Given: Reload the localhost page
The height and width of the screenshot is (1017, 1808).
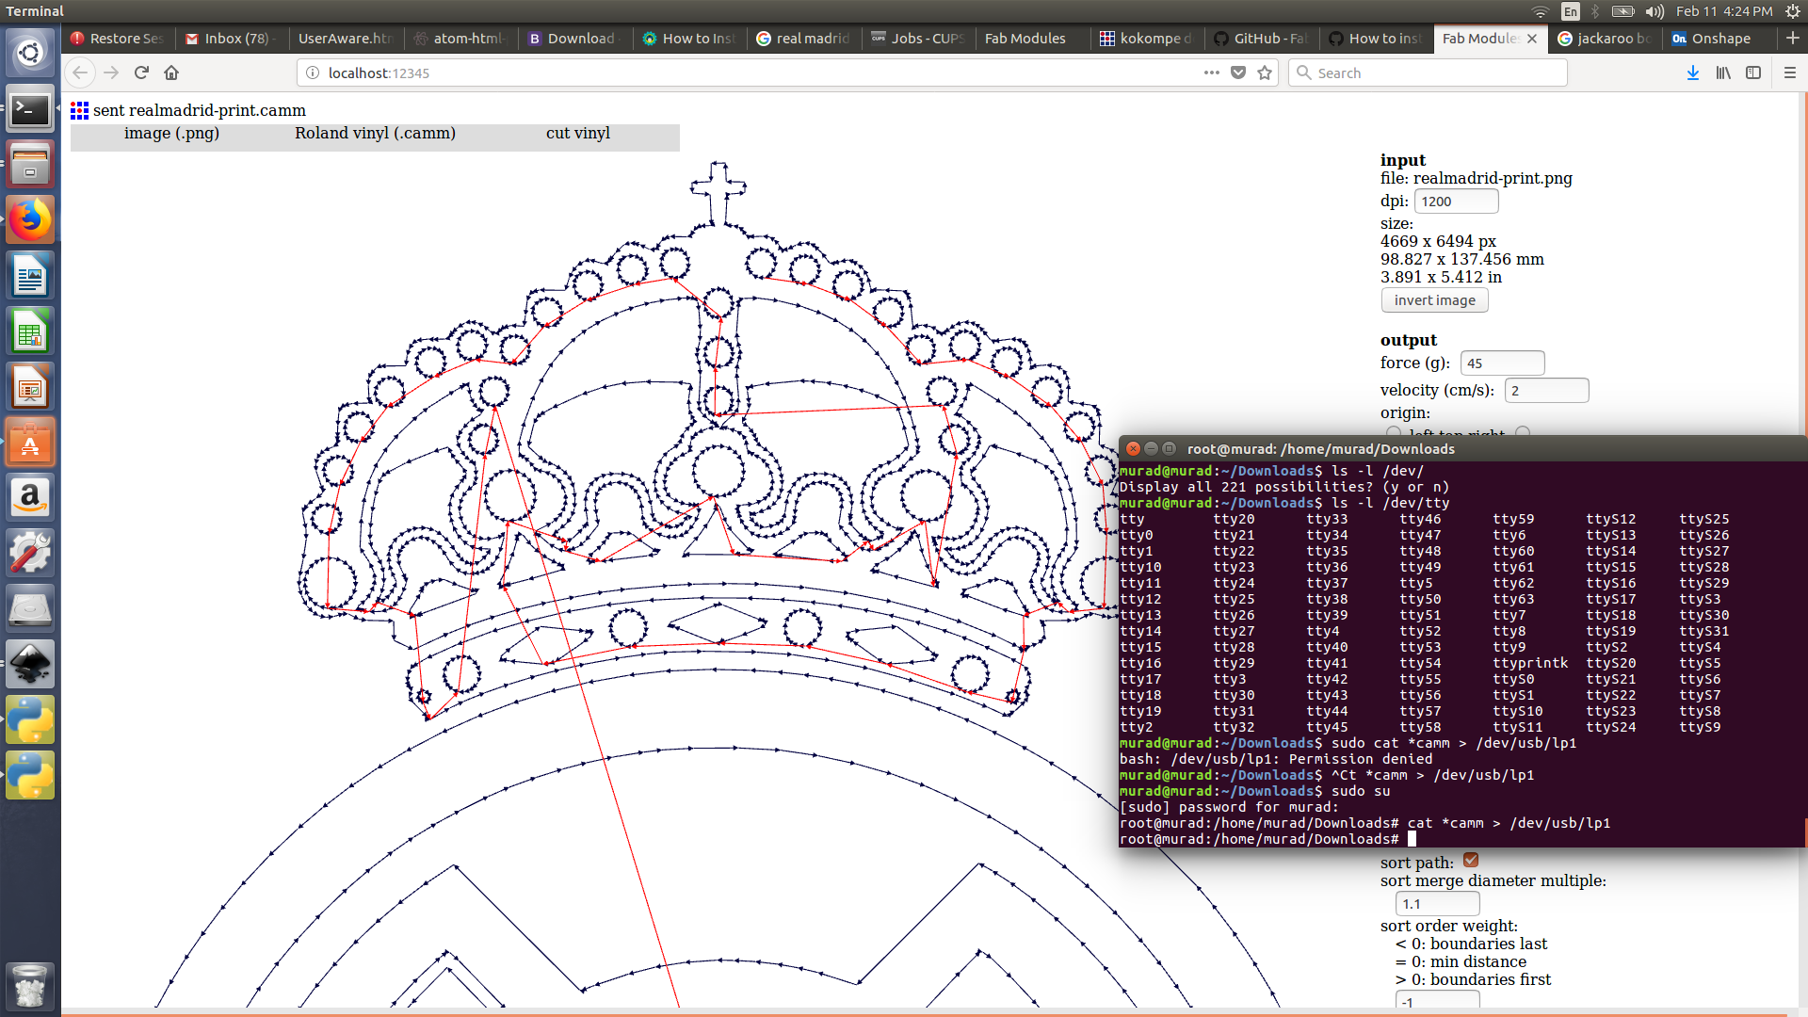Looking at the screenshot, I should click(x=141, y=73).
